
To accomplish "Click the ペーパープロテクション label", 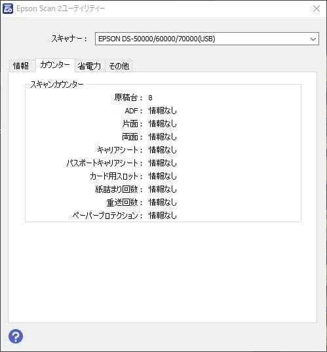I will click(x=107, y=216).
